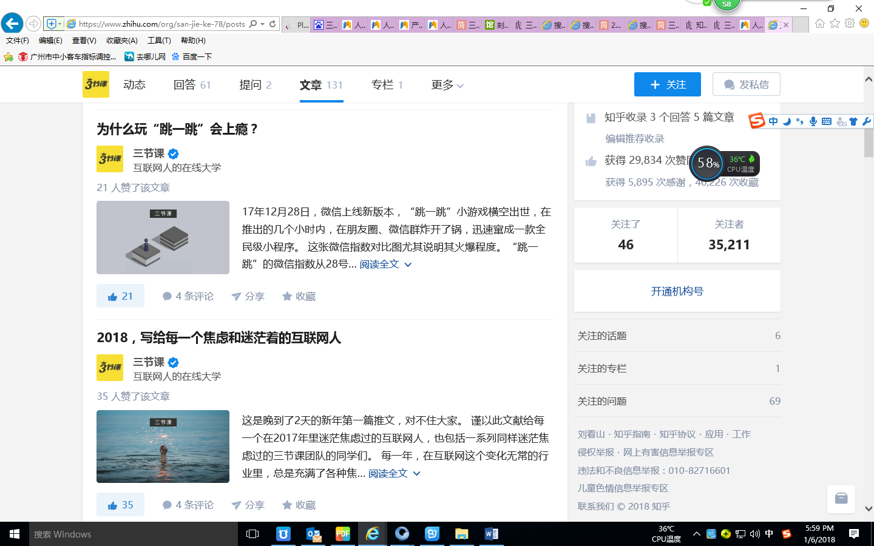The height and width of the screenshot is (546, 874).
Task: Open 4 条评论 under 2018 article
Action: click(x=188, y=505)
